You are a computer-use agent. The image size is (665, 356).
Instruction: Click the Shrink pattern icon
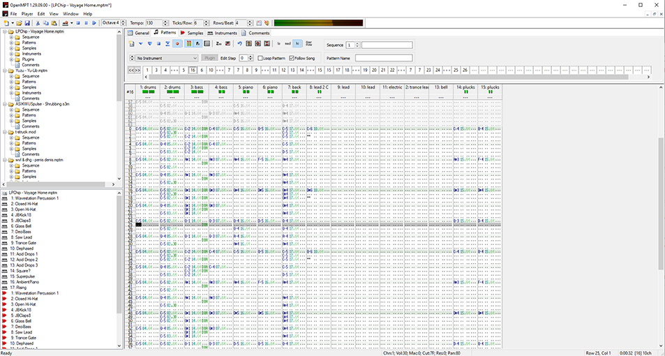tap(267, 43)
